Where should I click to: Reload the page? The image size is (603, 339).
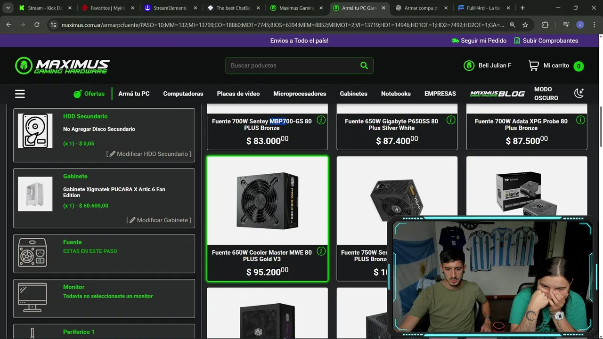pos(37,24)
